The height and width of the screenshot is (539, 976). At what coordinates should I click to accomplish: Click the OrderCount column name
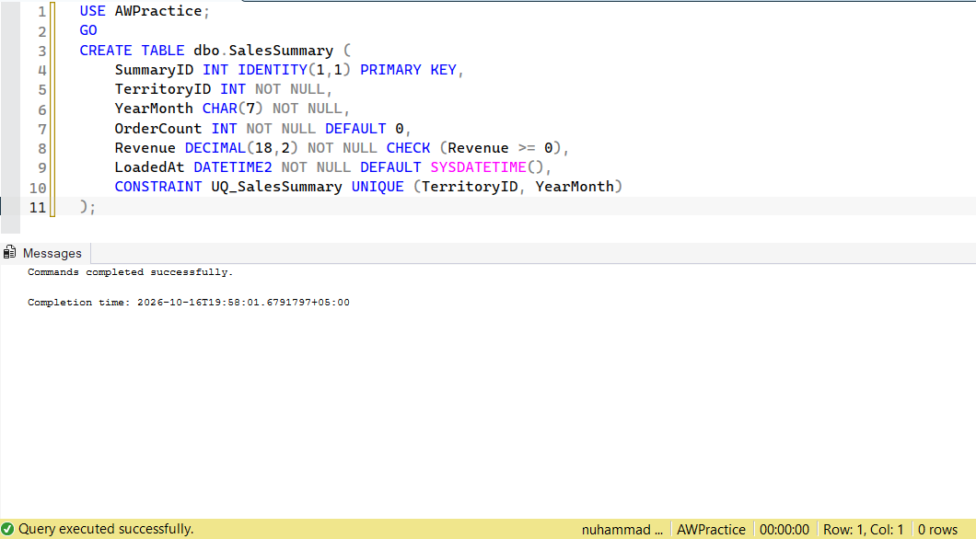pyautogui.click(x=158, y=129)
